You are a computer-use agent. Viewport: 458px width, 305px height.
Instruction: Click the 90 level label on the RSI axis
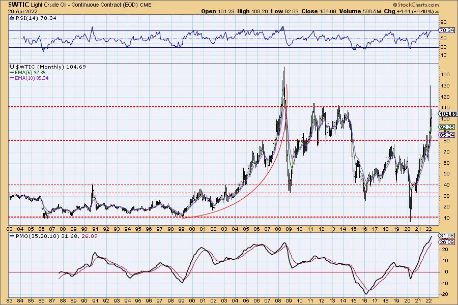click(443, 22)
